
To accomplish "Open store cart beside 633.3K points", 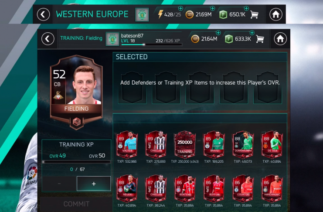I will pyautogui.click(x=260, y=39).
